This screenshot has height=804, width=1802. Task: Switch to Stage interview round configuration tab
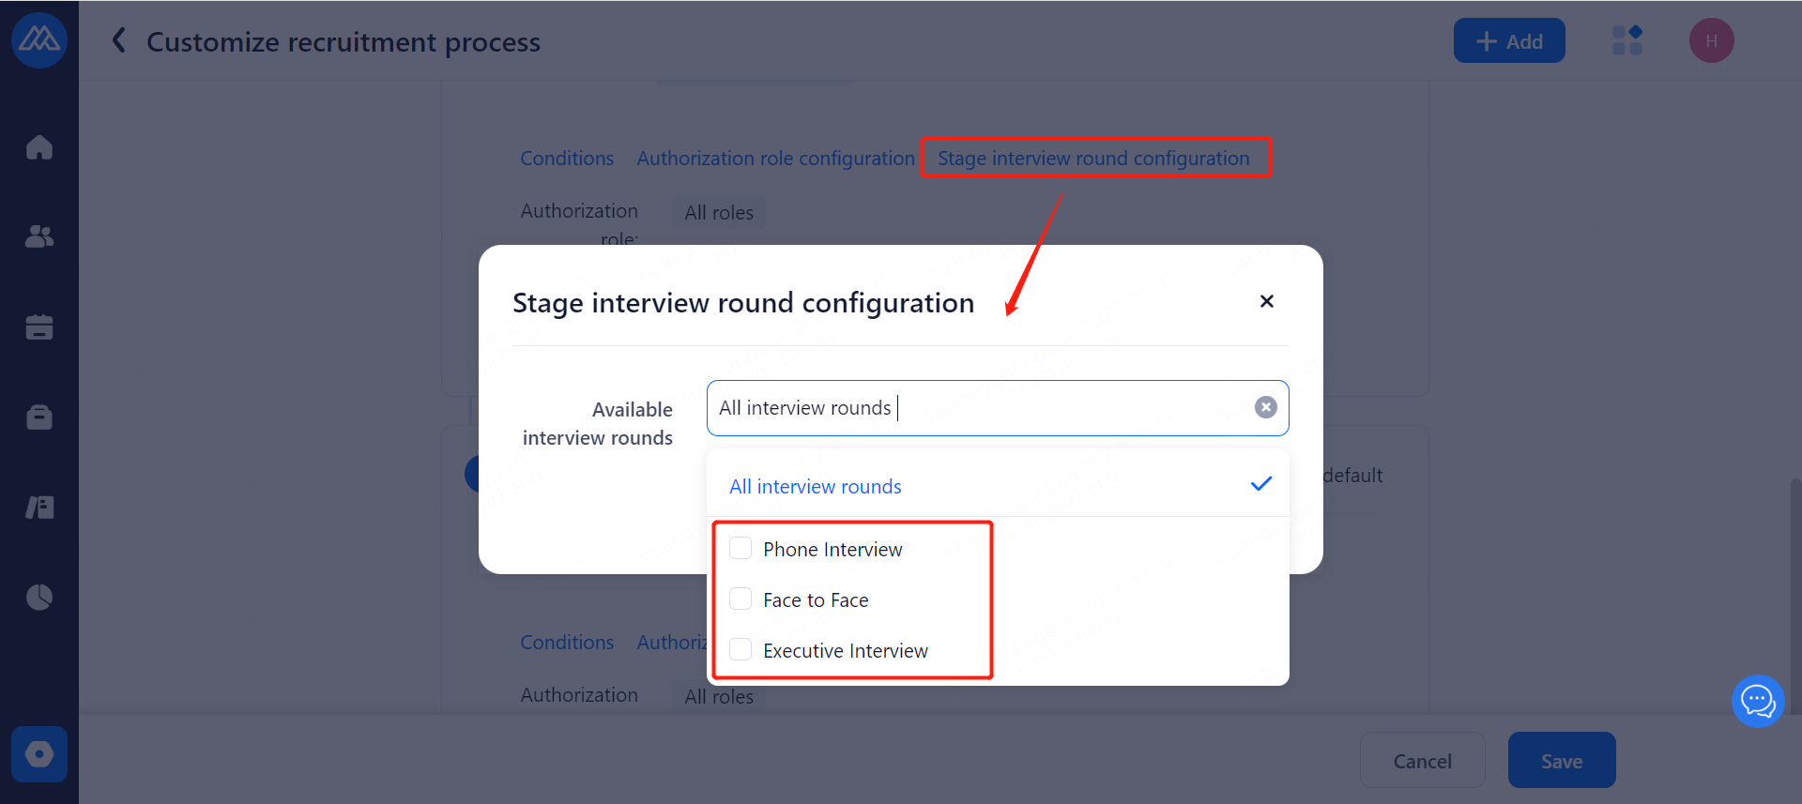(x=1093, y=159)
